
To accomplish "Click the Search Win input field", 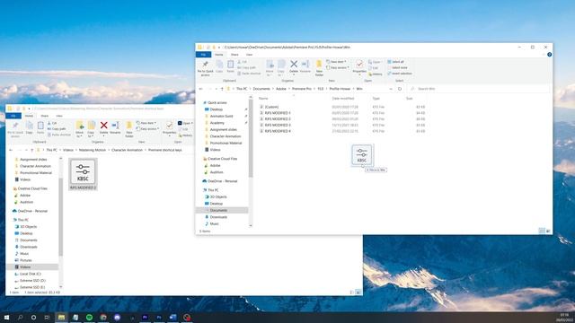I will [479, 89].
